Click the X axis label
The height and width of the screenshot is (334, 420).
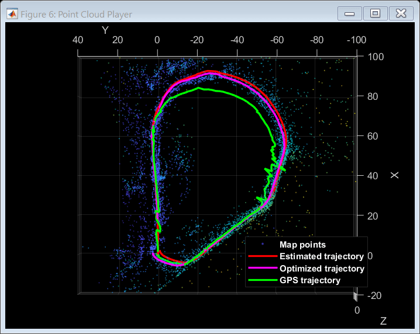click(x=395, y=175)
